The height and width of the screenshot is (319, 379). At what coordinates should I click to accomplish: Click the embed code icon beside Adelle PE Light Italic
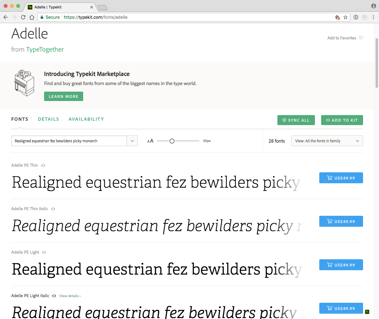click(54, 296)
